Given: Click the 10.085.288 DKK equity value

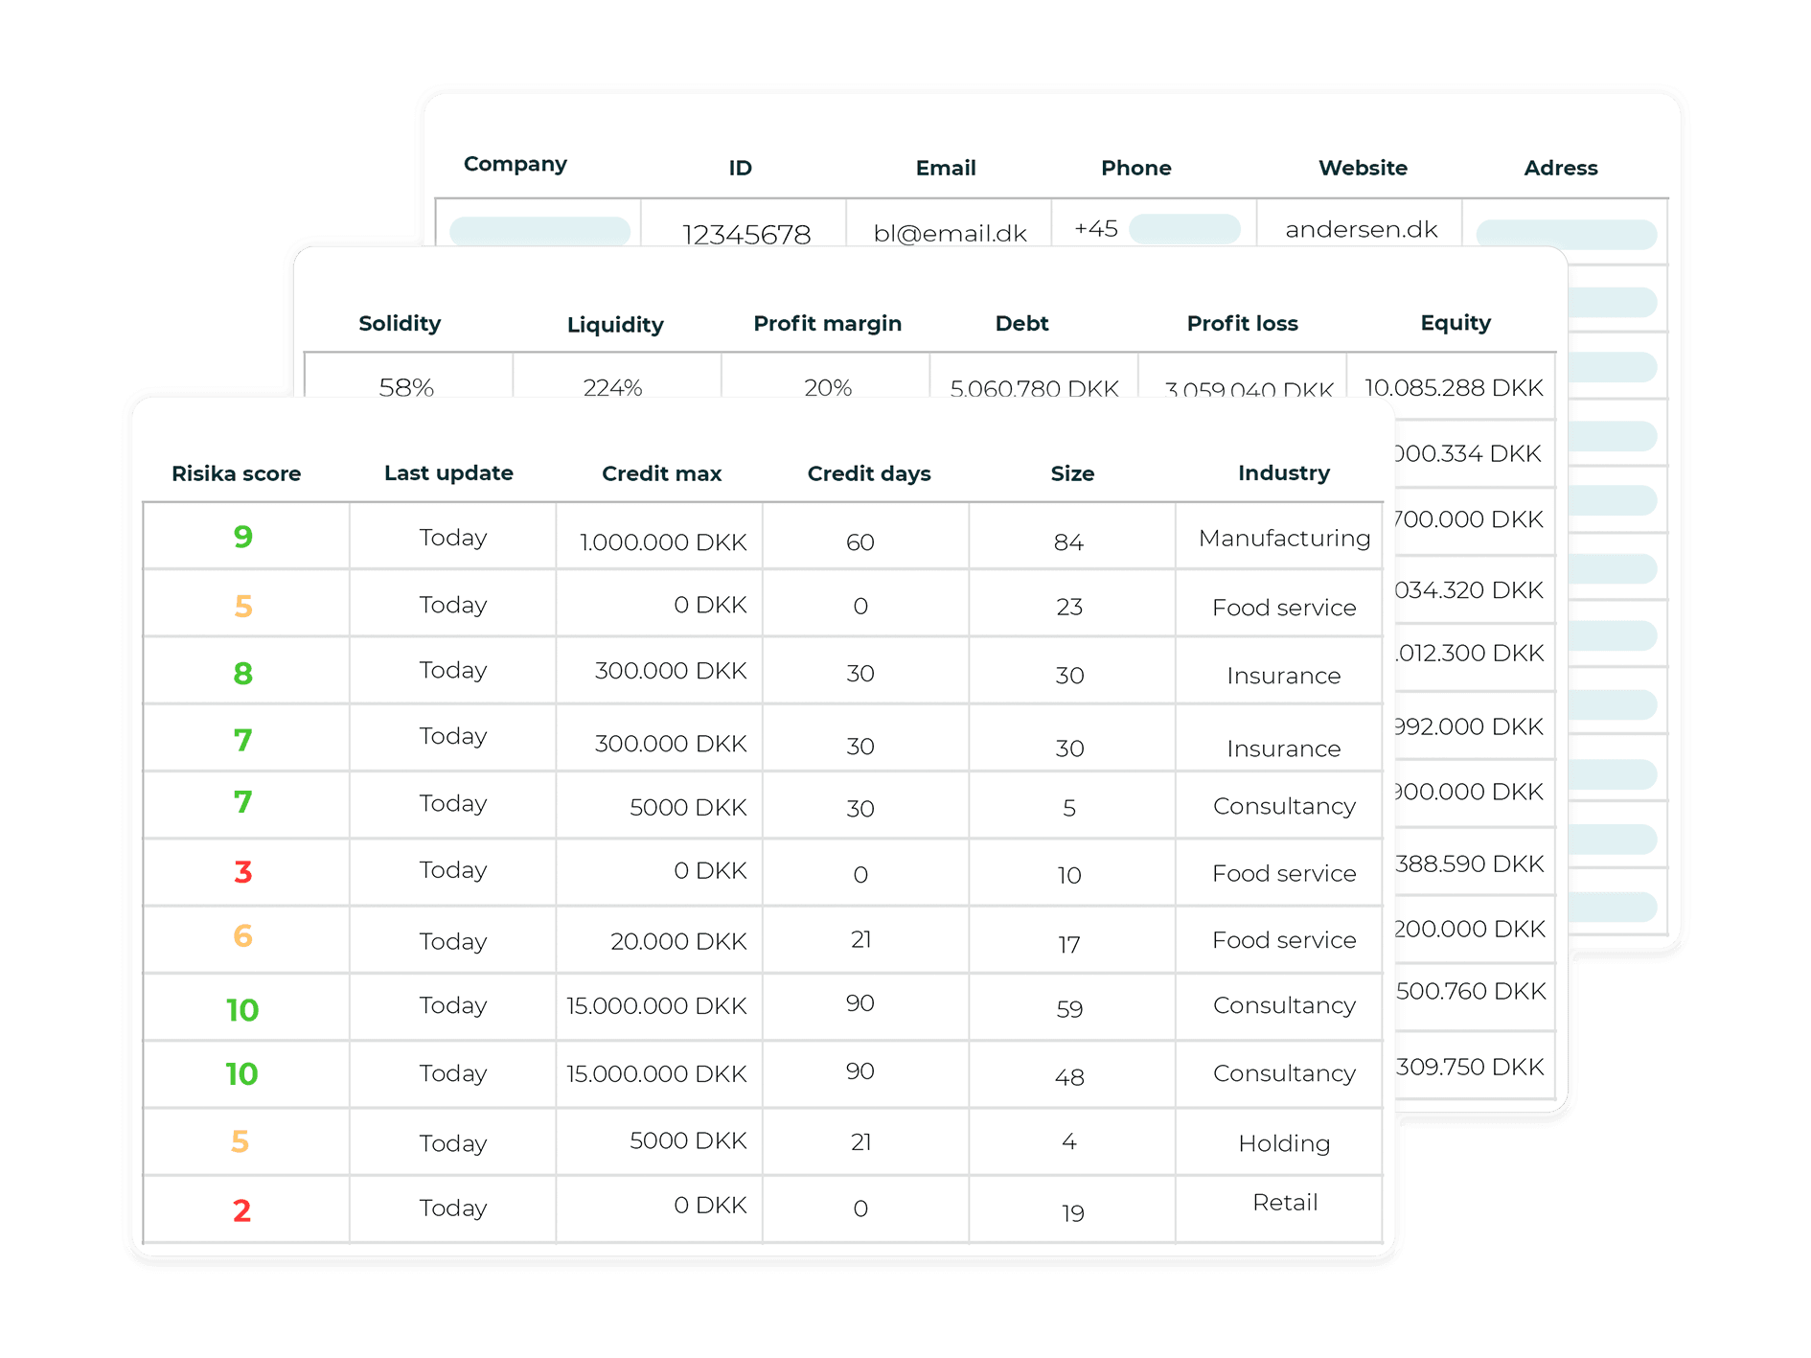Looking at the screenshot, I should (x=1453, y=387).
